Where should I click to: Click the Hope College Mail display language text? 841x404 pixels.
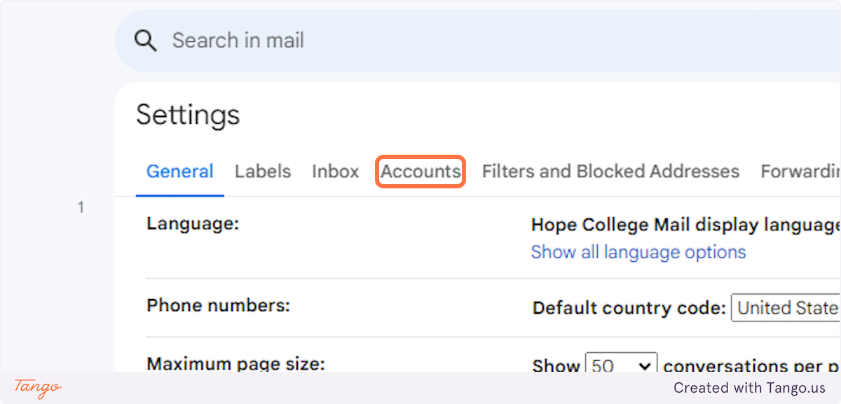tap(685, 225)
